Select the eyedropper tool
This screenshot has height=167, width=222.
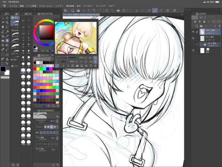[7, 36]
